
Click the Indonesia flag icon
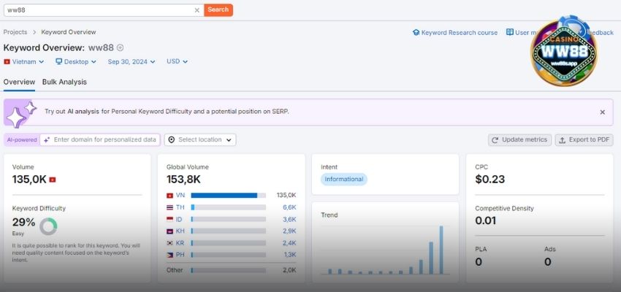pos(170,219)
